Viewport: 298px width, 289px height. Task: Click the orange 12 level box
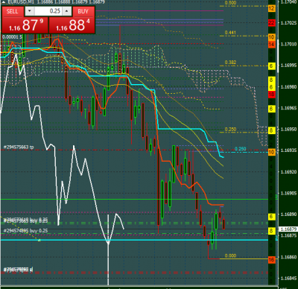[x=272, y=8]
